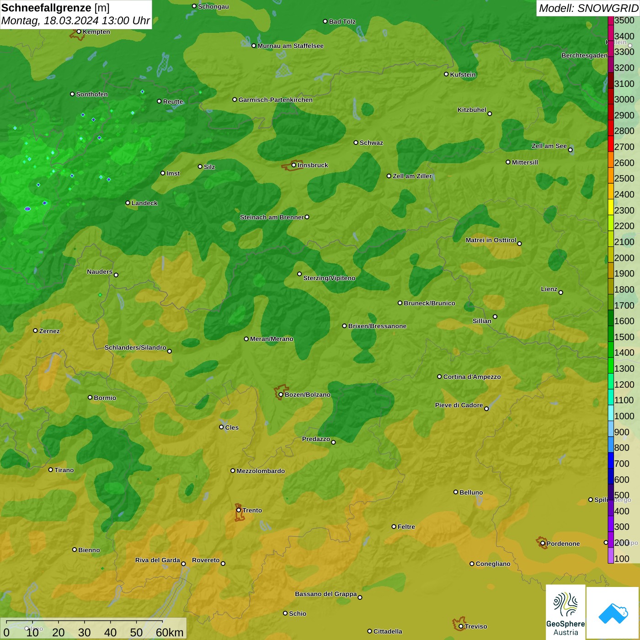Click the Bozen/Bolzano city marker

click(x=281, y=395)
